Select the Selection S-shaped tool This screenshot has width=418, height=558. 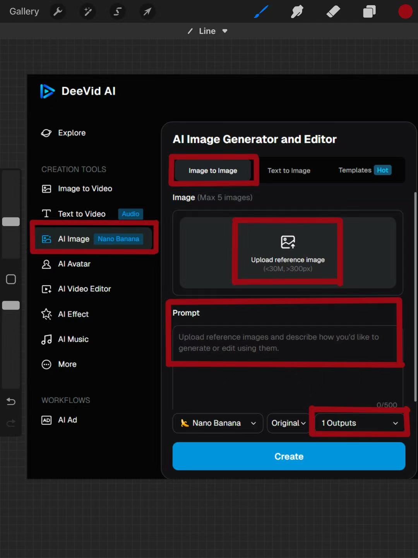[x=118, y=12]
